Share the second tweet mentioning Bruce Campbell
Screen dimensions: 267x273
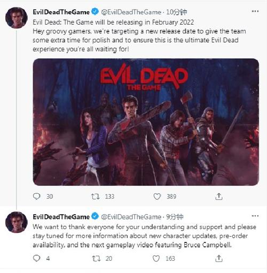pyautogui.click(x=219, y=258)
